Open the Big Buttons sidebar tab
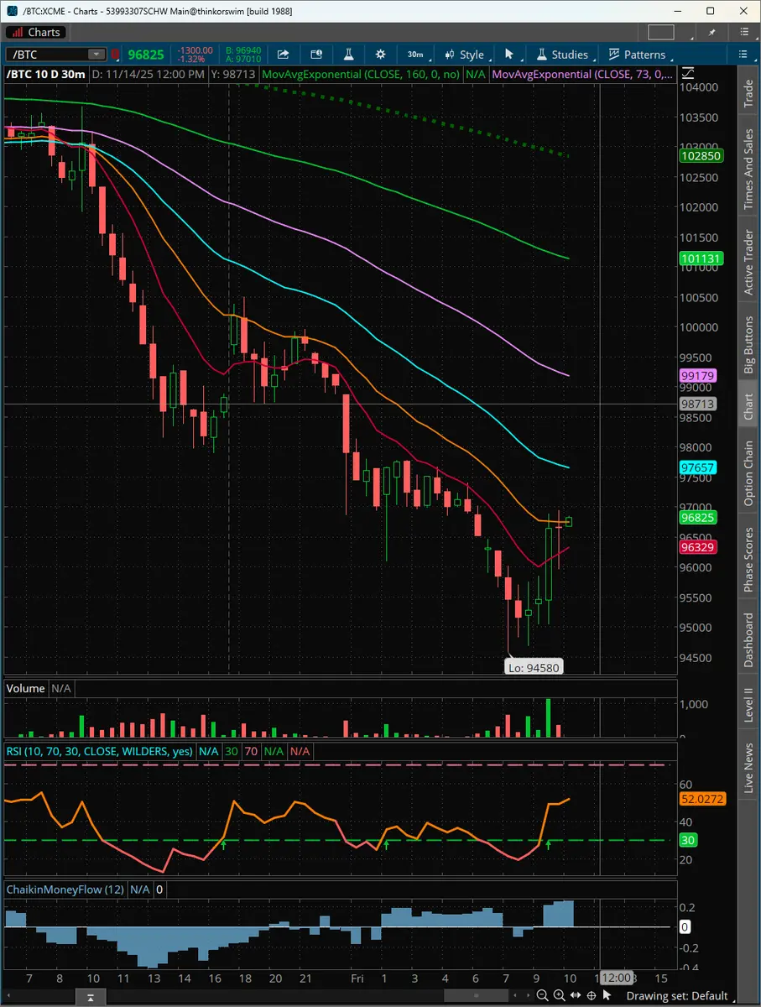Image resolution: width=761 pixels, height=1007 pixels. point(748,345)
